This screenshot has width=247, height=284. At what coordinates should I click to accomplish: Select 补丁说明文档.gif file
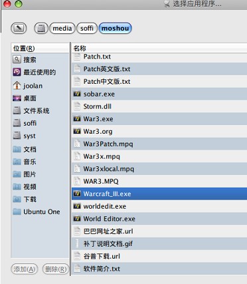(x=159, y=243)
